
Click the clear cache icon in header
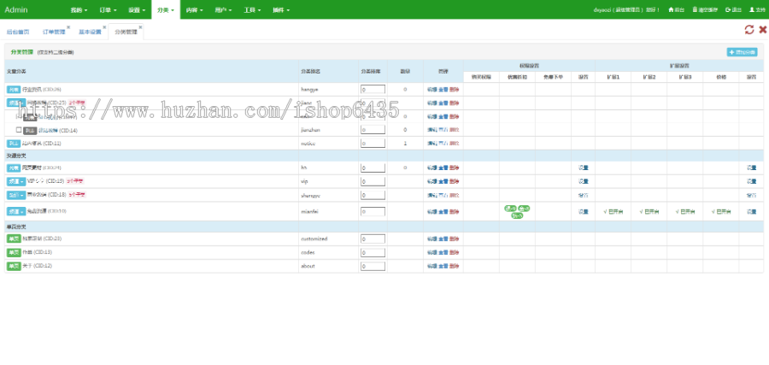tap(695, 9)
